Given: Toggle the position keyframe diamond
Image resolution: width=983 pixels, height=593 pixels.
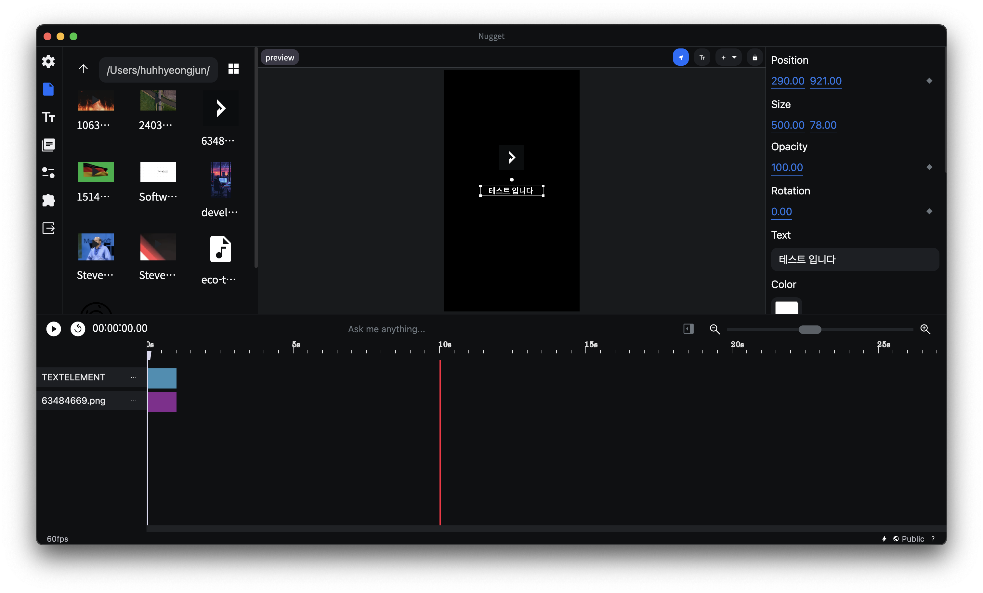Looking at the screenshot, I should (x=929, y=81).
